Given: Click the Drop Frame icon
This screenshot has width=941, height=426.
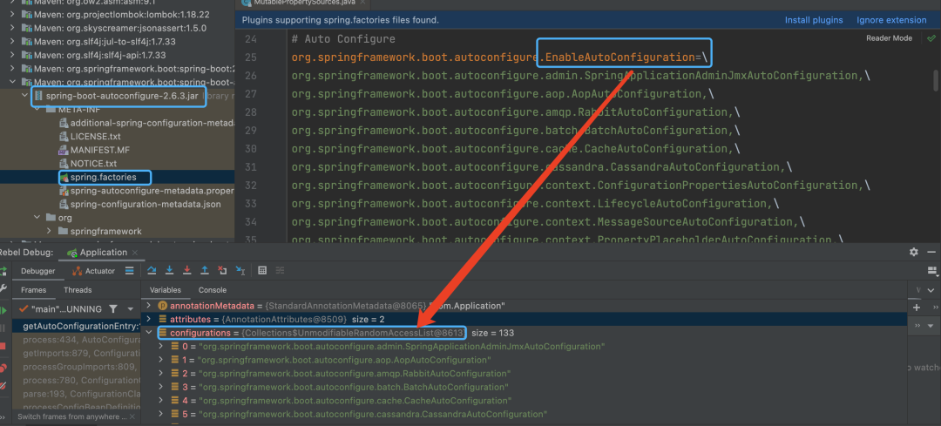Looking at the screenshot, I should point(222,271).
